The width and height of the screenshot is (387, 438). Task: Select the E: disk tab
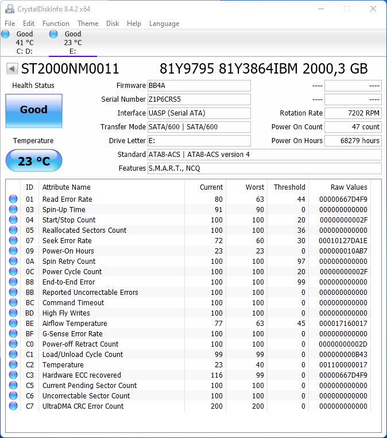tap(72, 43)
